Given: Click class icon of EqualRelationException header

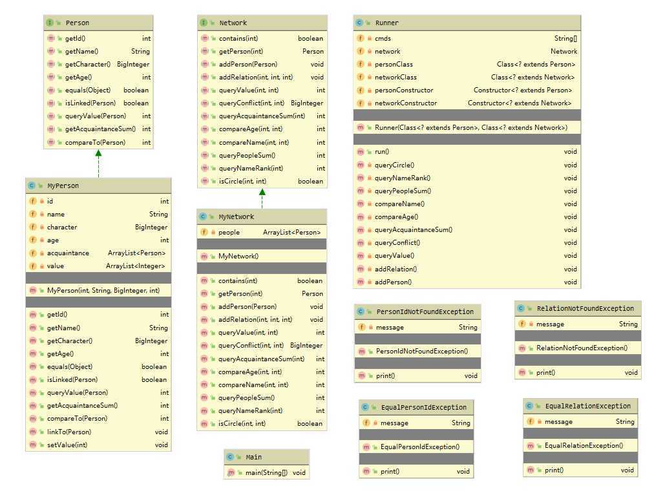Looking at the screenshot, I should click(529, 406).
